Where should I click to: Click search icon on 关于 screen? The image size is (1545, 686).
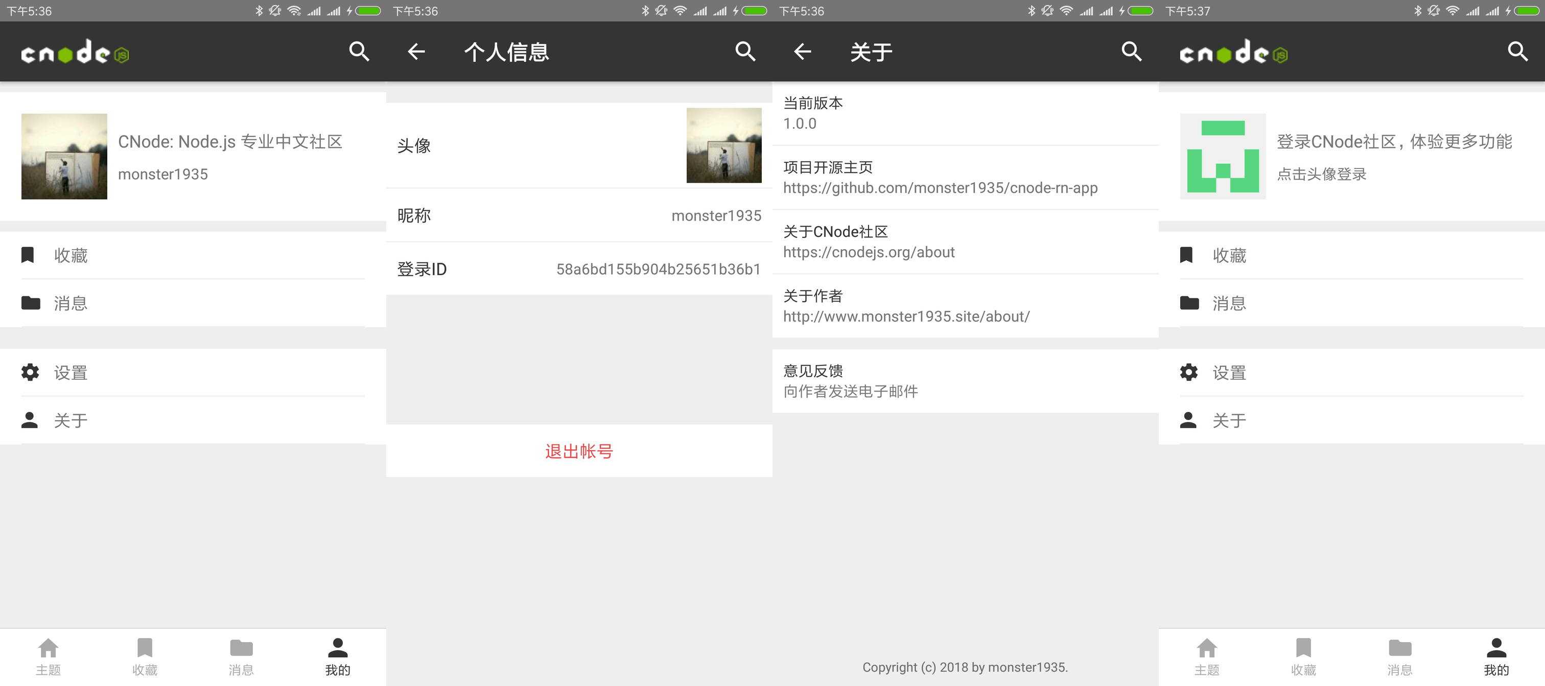point(1131,52)
